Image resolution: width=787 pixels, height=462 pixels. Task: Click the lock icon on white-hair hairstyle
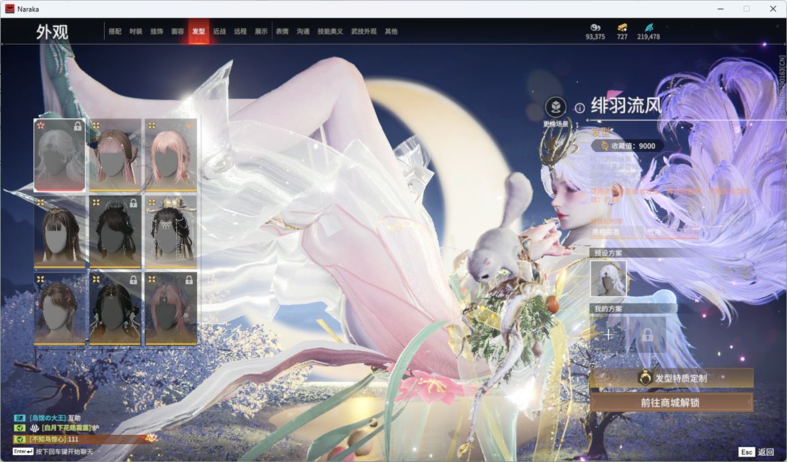pos(78,126)
